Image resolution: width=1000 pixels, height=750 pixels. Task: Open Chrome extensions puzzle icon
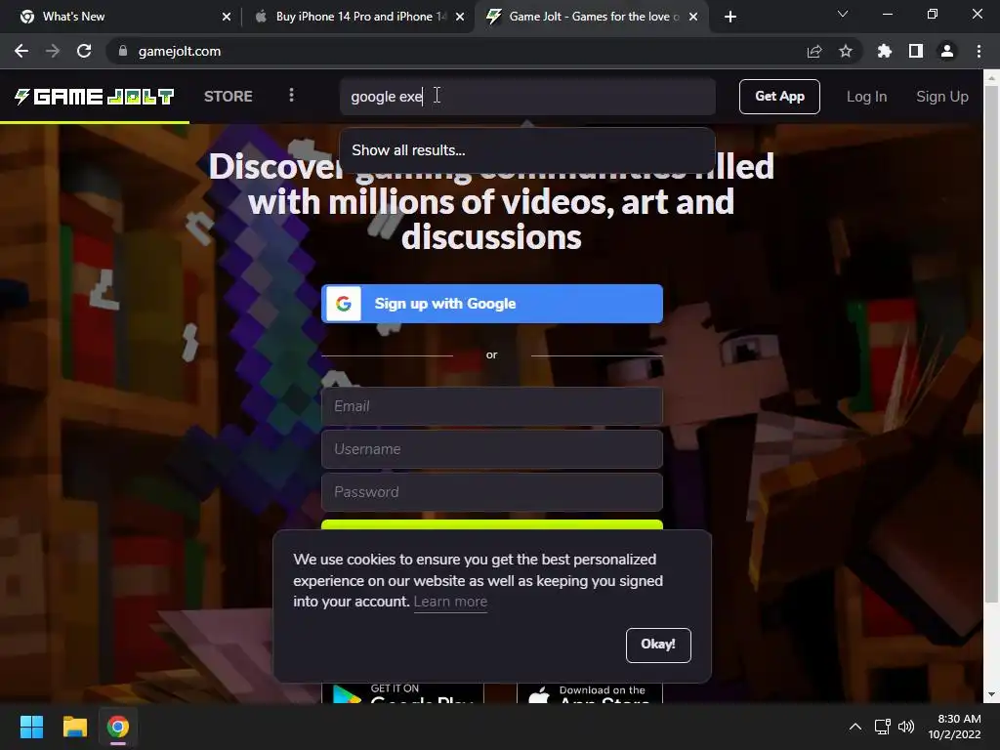(885, 51)
